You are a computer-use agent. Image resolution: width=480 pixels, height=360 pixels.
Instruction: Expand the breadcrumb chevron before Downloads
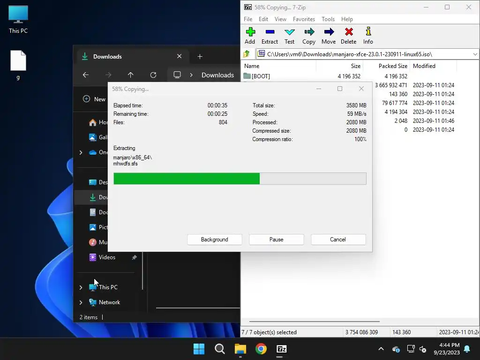[191, 75]
